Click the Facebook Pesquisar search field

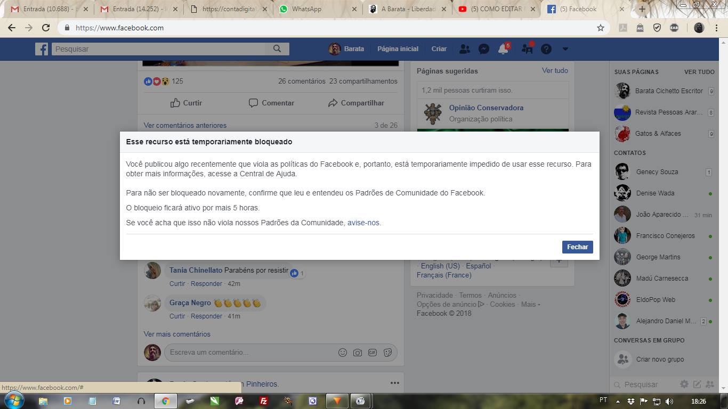158,49
